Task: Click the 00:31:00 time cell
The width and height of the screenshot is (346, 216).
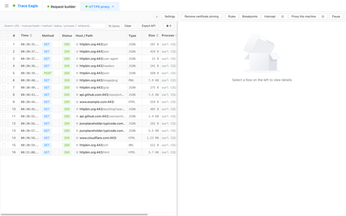Action: (30, 152)
